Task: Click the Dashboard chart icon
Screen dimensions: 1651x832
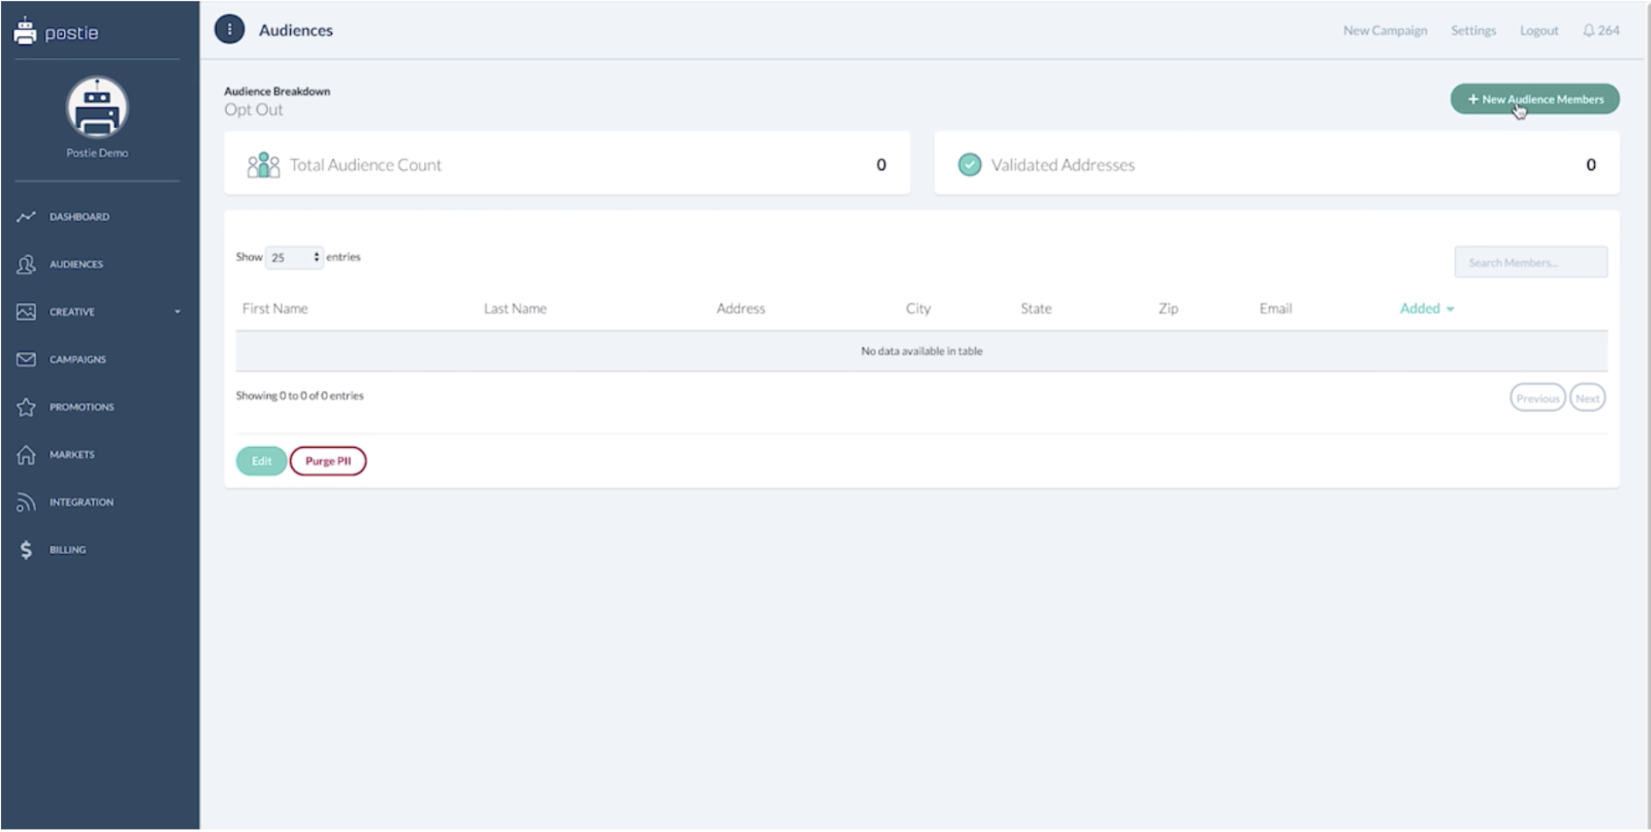Action: [x=26, y=217]
